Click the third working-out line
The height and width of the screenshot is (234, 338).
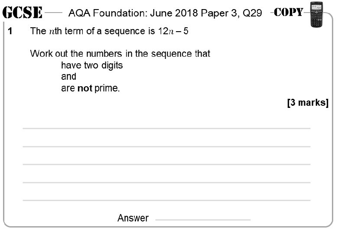click(x=167, y=164)
